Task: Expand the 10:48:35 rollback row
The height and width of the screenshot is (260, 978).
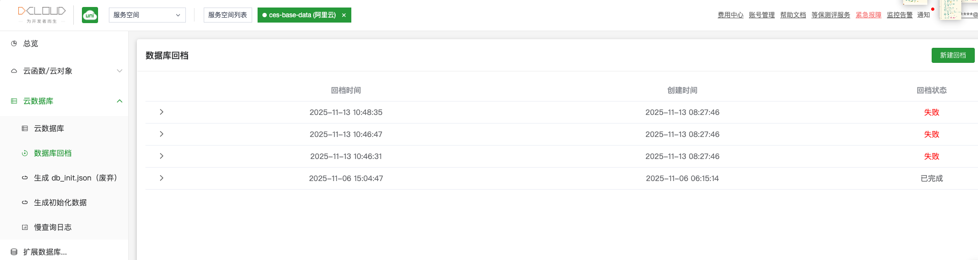Action: coord(161,112)
